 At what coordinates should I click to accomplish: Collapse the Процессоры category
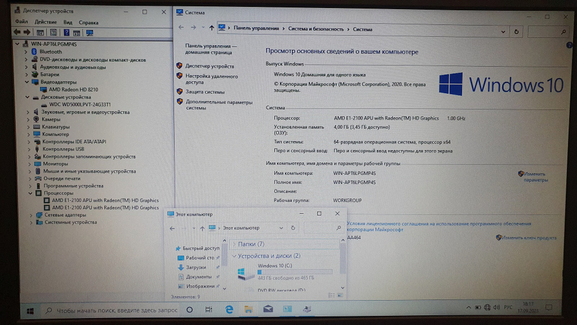pos(31,193)
